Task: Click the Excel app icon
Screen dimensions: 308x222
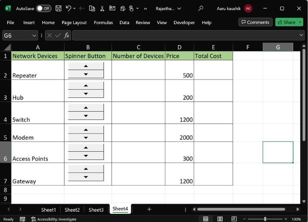Action: [x=8, y=9]
